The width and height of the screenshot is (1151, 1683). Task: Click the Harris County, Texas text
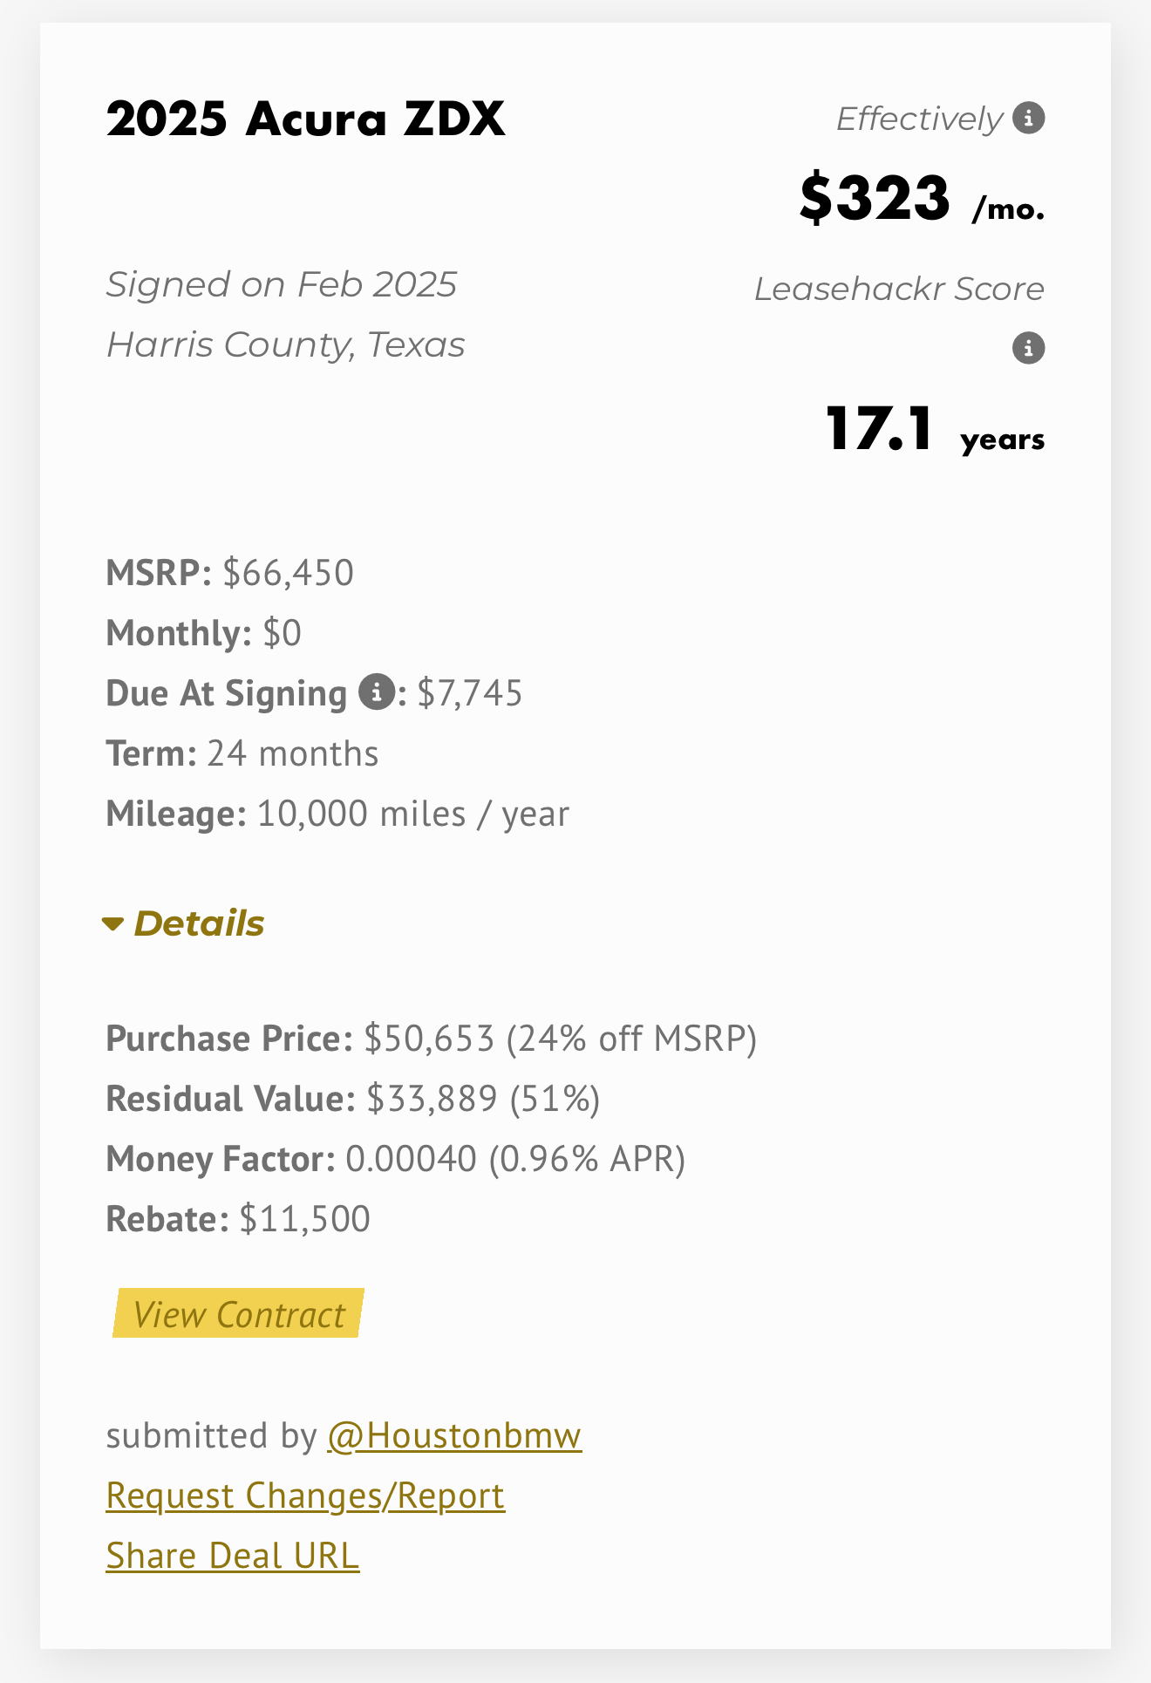pos(285,344)
